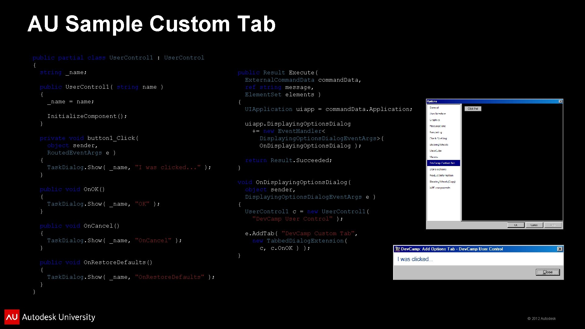The width and height of the screenshot is (585, 329).
Task: Open the File Locations tab
Action: [438, 126]
